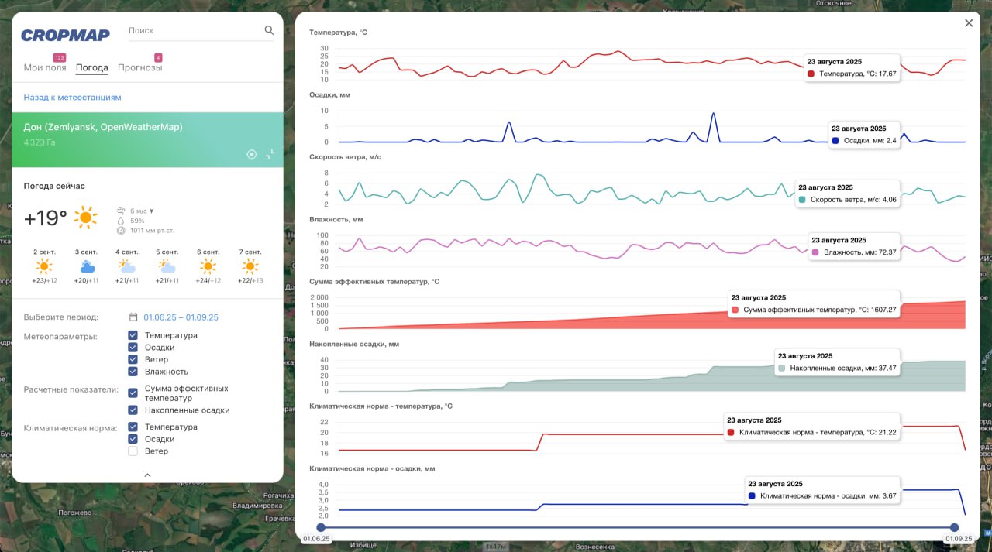Click the CROPMAP logo
The height and width of the screenshot is (552, 992).
point(65,35)
